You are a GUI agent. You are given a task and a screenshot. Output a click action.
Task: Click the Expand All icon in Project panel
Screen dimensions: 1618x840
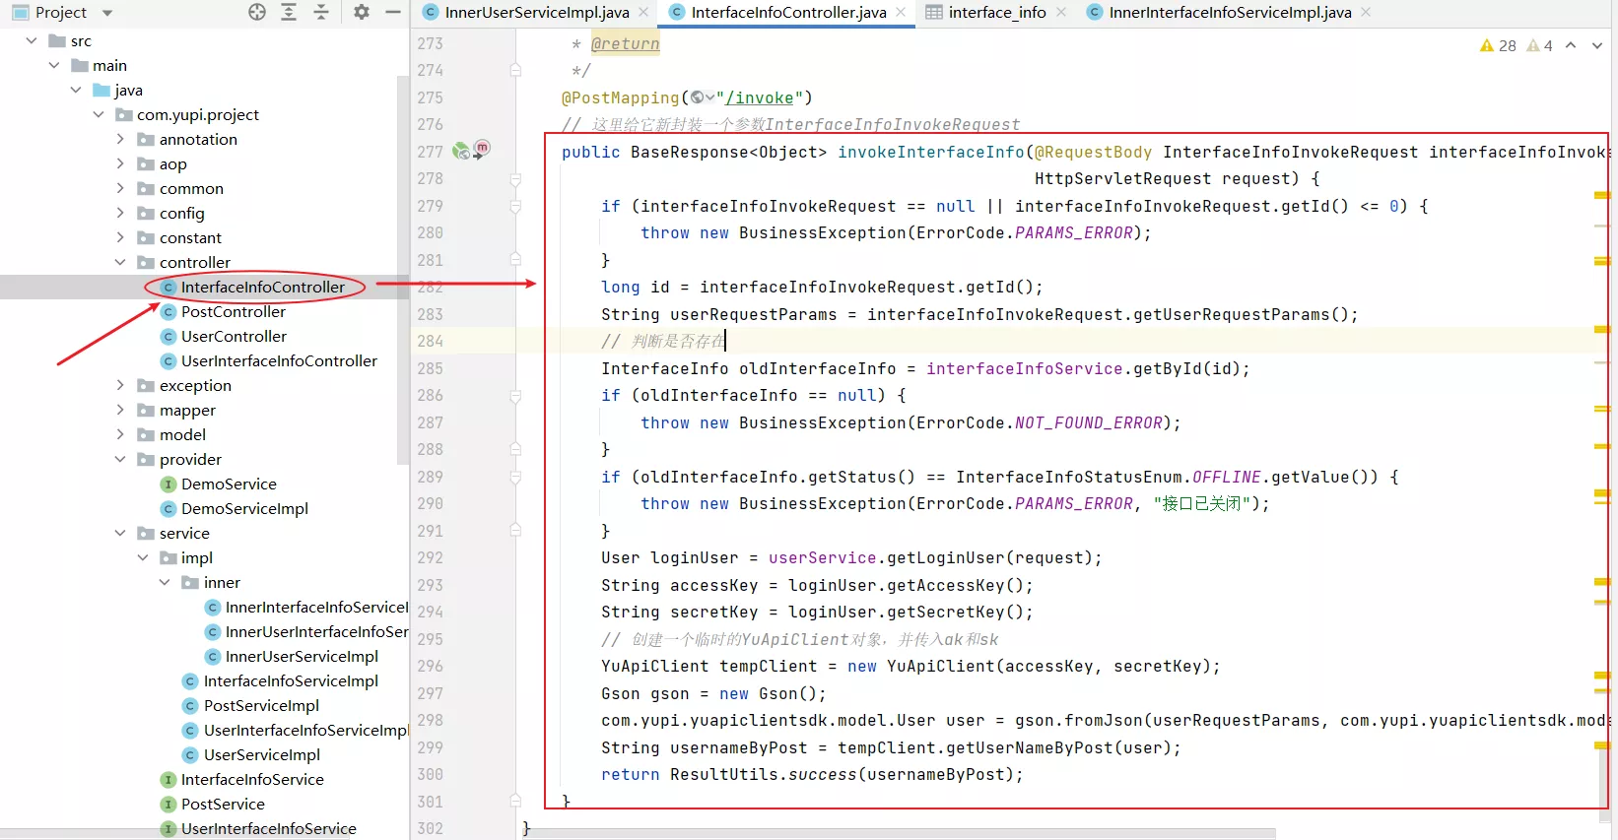tap(289, 12)
